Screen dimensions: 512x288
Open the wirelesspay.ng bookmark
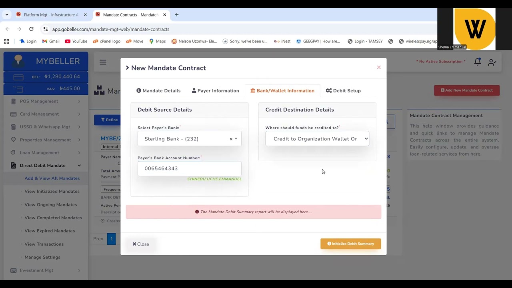point(418,41)
